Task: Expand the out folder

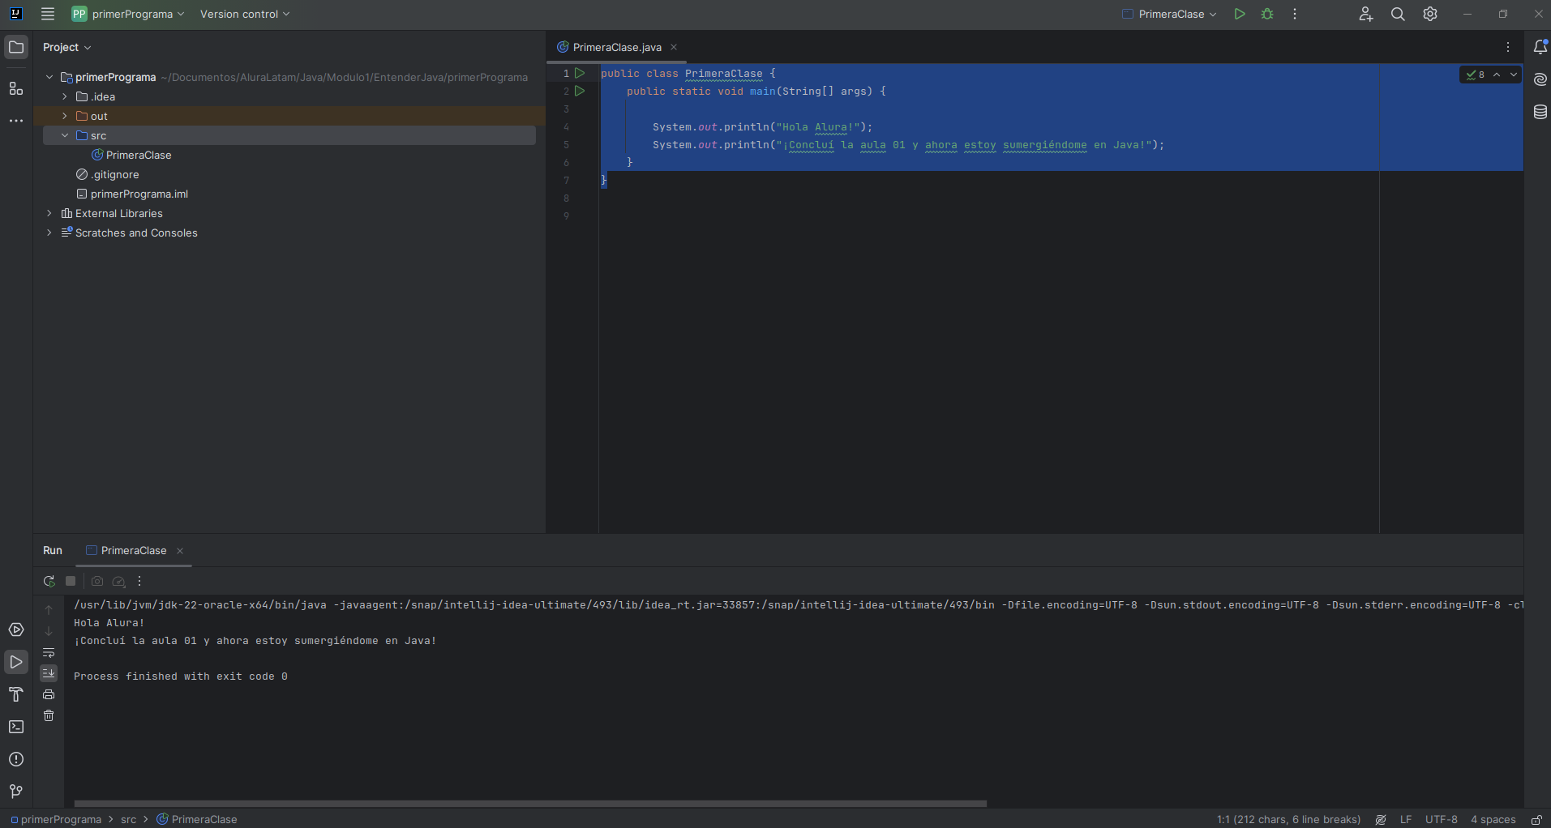Action: coord(65,116)
